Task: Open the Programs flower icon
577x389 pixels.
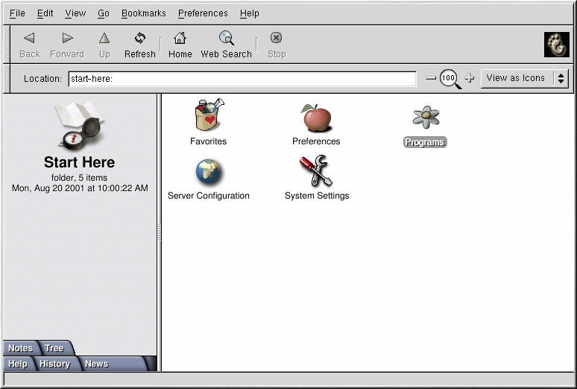Action: (426, 118)
